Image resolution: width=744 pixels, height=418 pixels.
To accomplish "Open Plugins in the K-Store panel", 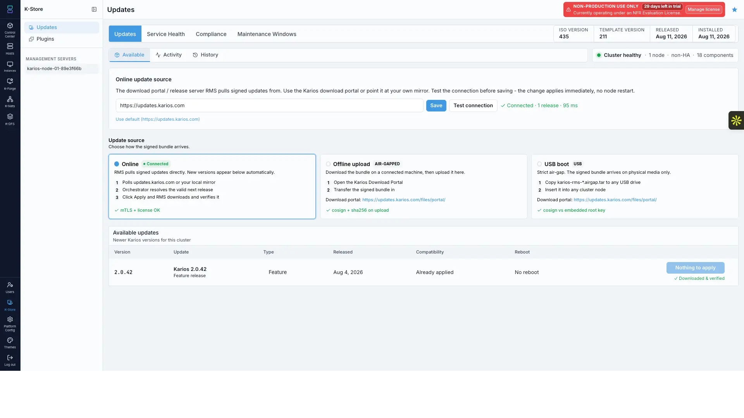I will point(62,39).
